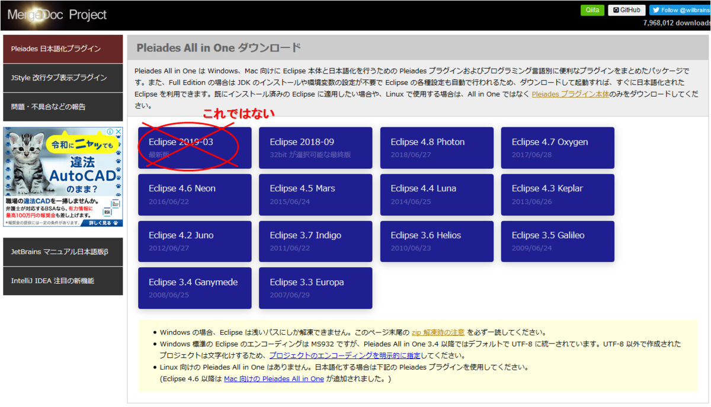Pick the Eclipse 4.5 Mars tile
The width and height of the screenshot is (711, 407).
pyautogui.click(x=316, y=194)
